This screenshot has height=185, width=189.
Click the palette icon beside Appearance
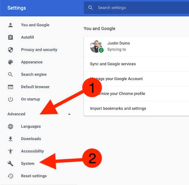tap(10, 62)
